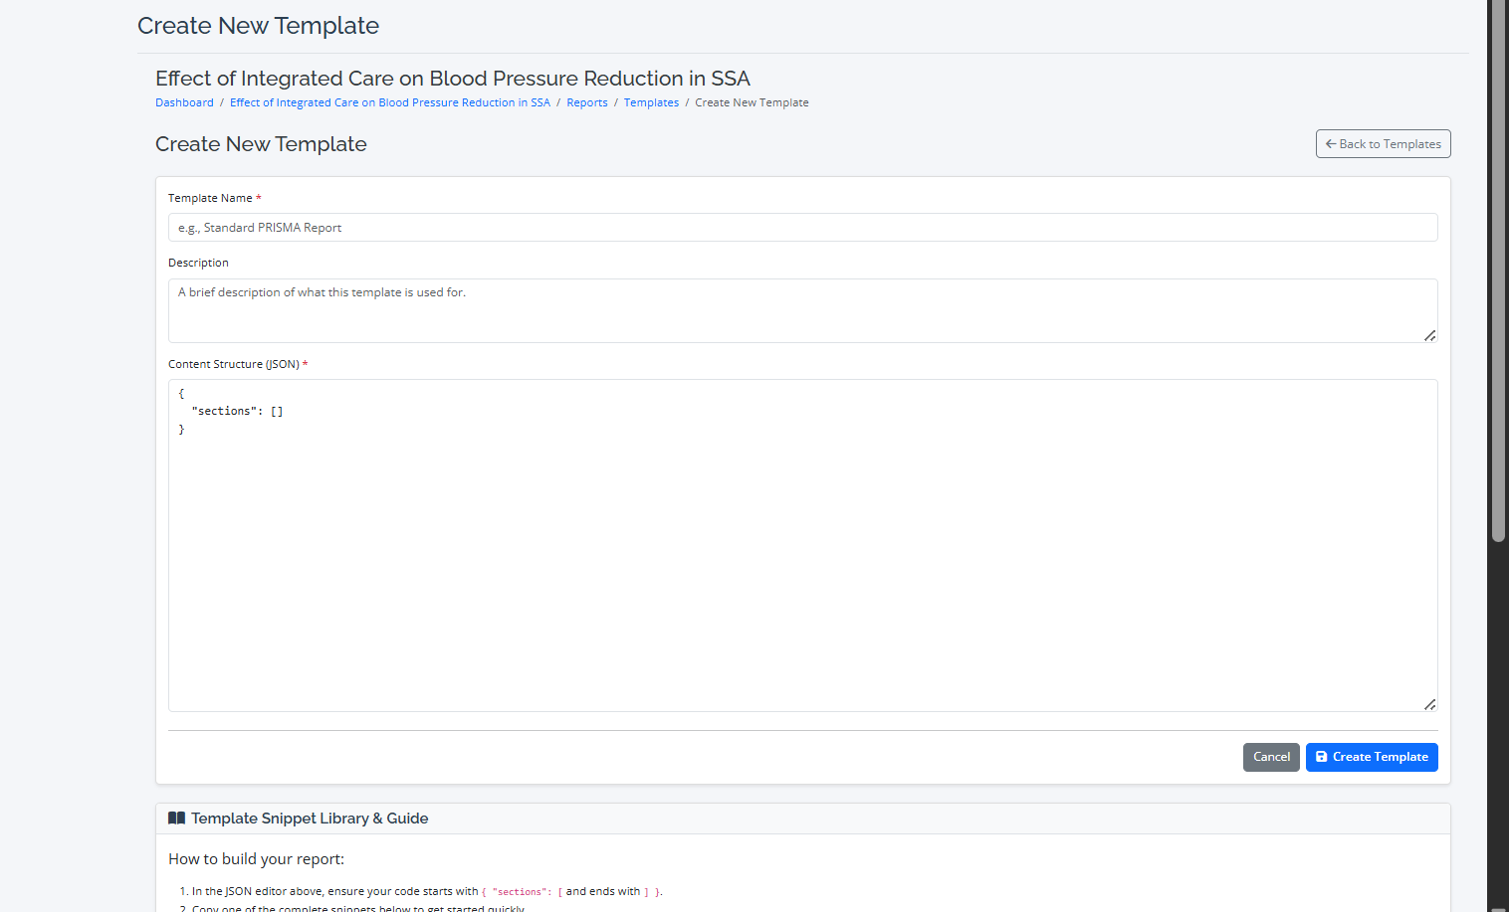Screen dimensions: 1509x912
Task: Cancel the template creation
Action: (x=1270, y=757)
